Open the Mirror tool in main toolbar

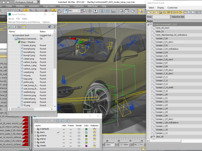(x=102, y=11)
